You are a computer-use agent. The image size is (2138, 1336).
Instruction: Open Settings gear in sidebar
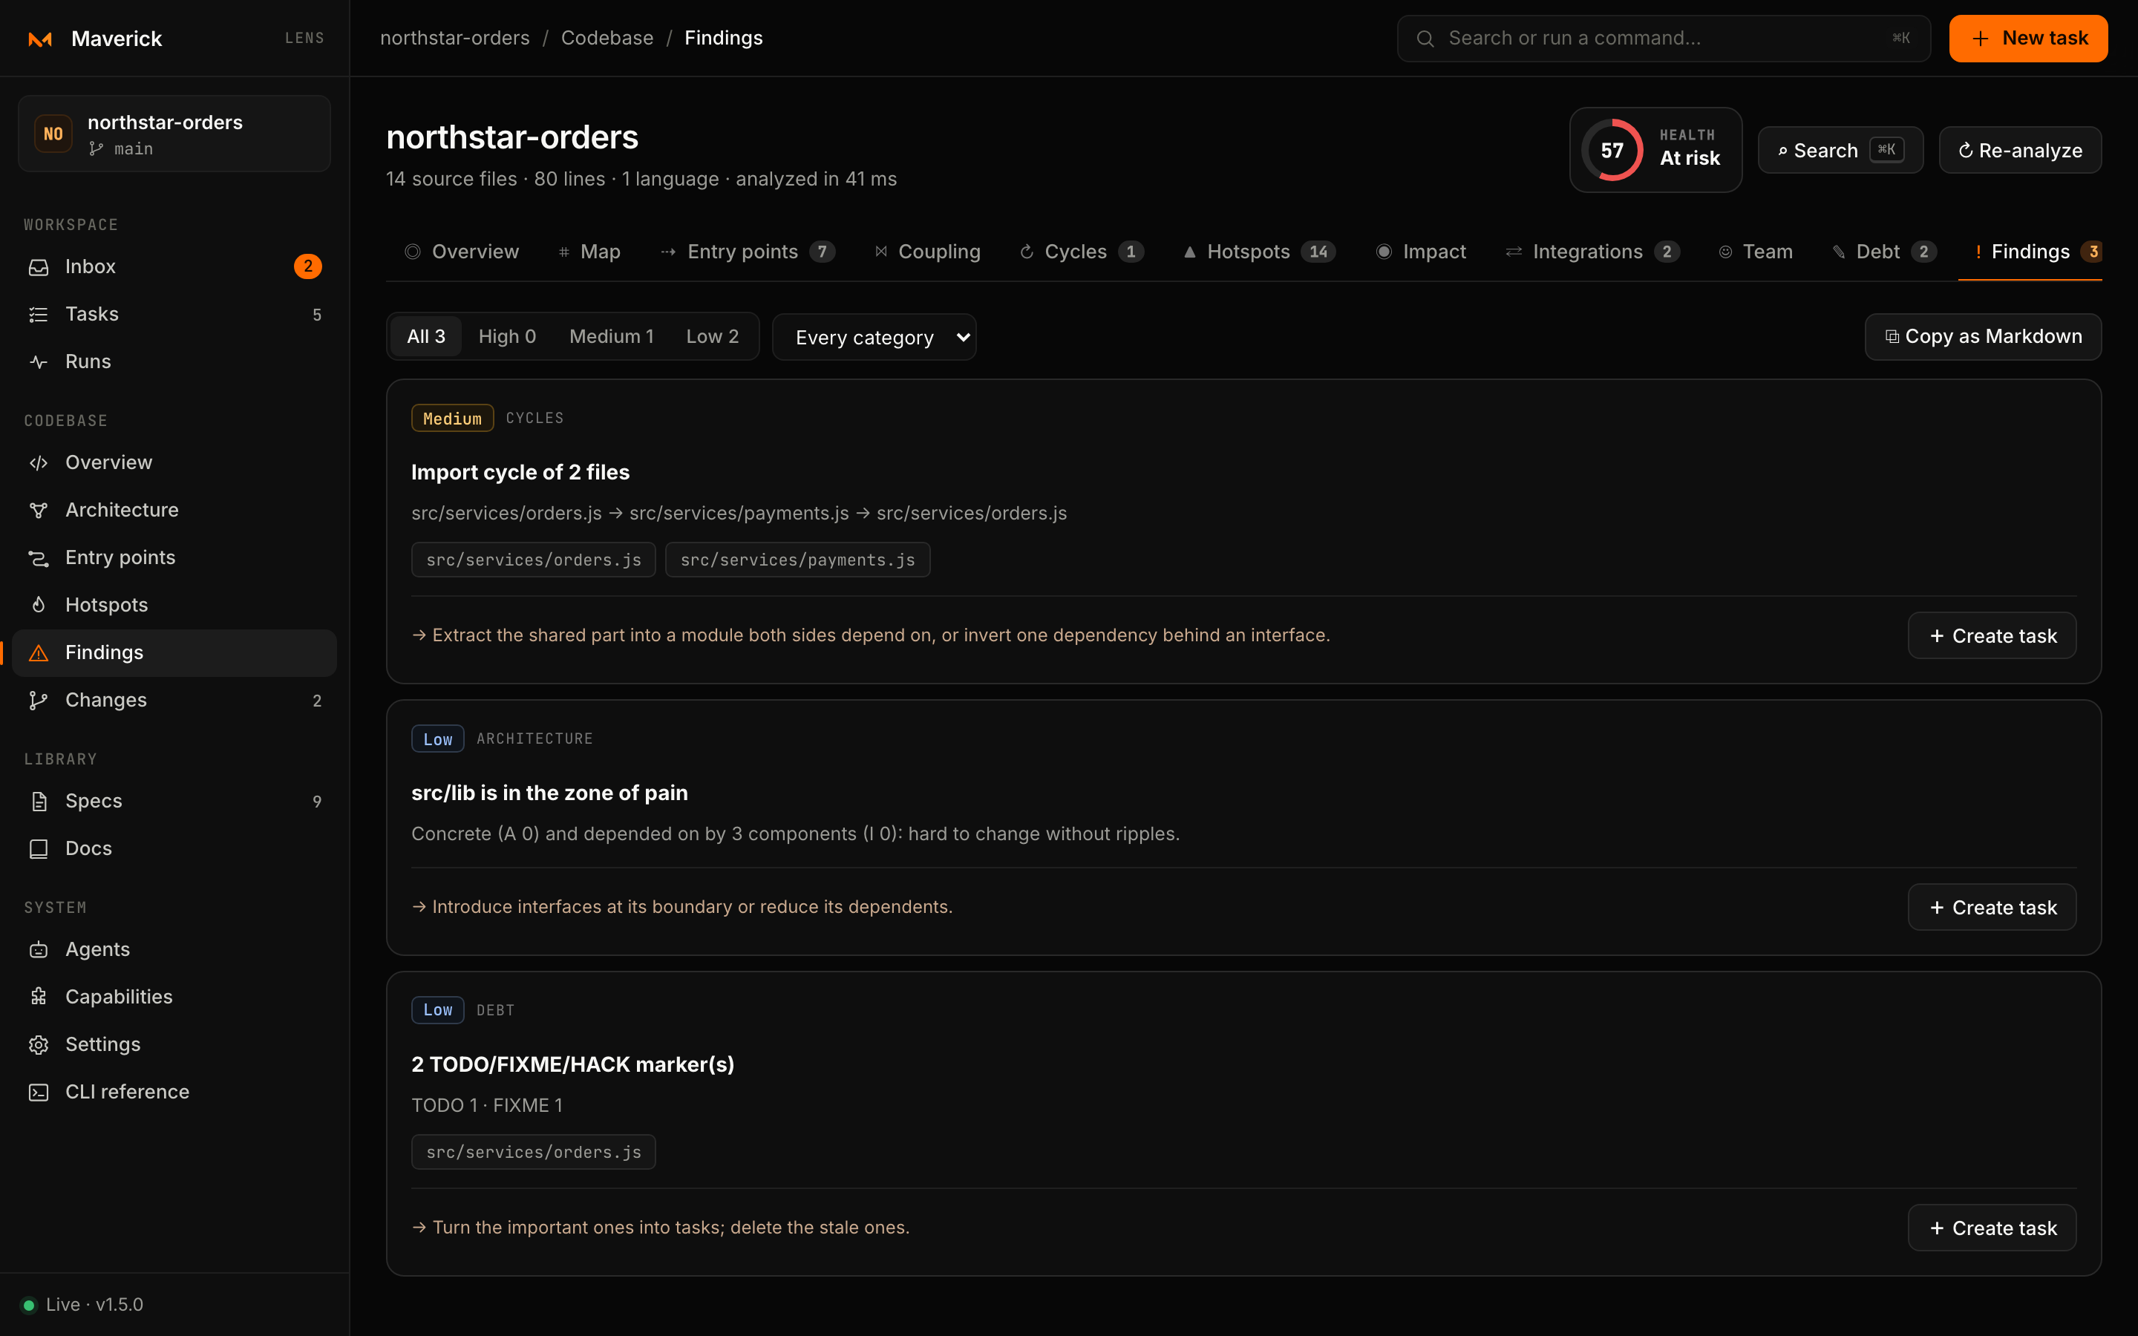click(x=38, y=1044)
